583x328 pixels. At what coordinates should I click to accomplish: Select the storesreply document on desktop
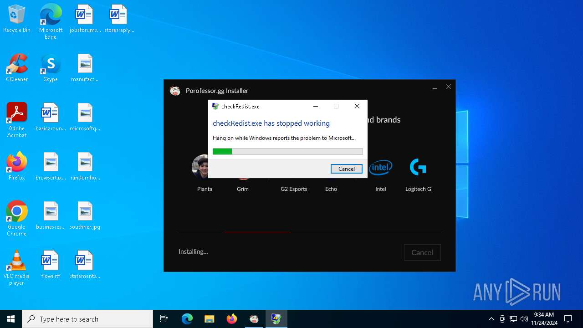tap(119, 19)
